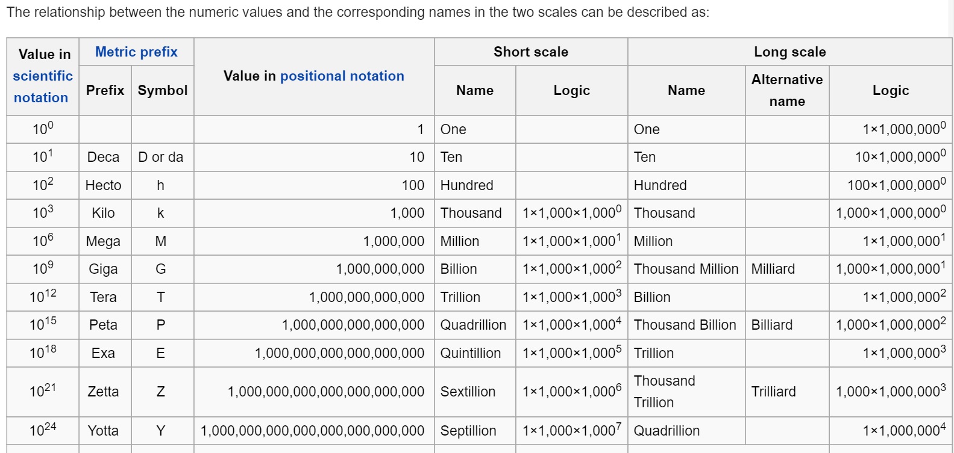This screenshot has width=954, height=453.
Task: Select the Sextillion short scale cell
Action: pos(475,392)
